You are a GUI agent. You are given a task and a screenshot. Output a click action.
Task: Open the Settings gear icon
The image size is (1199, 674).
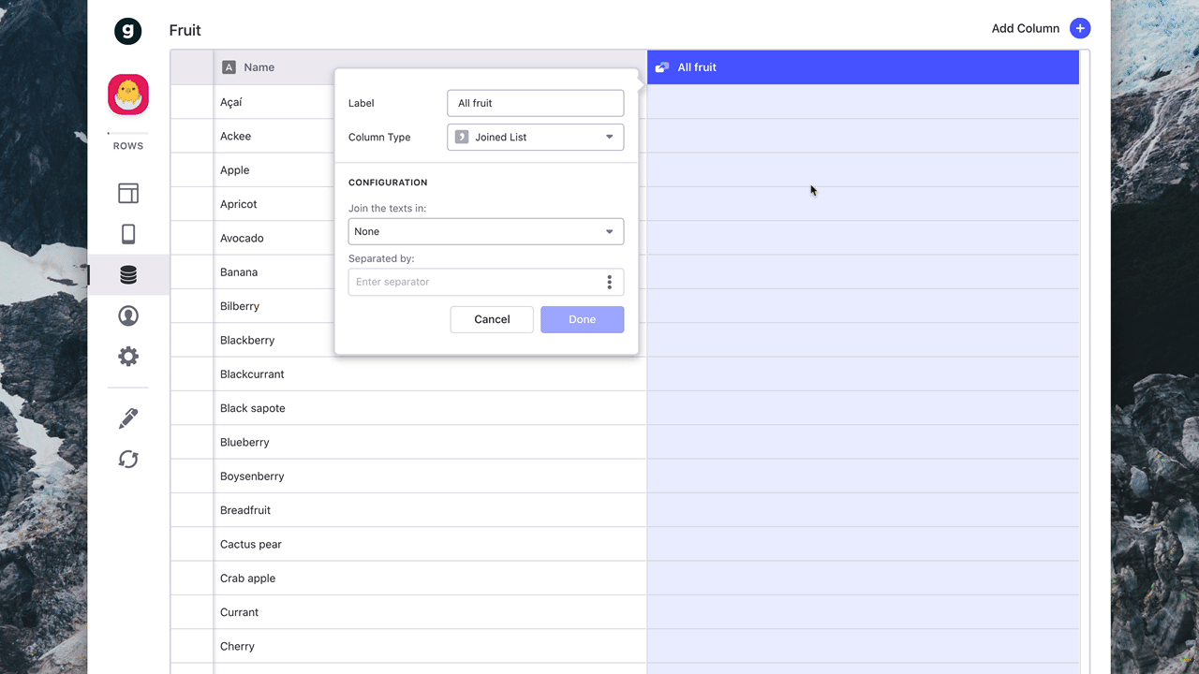point(128,357)
